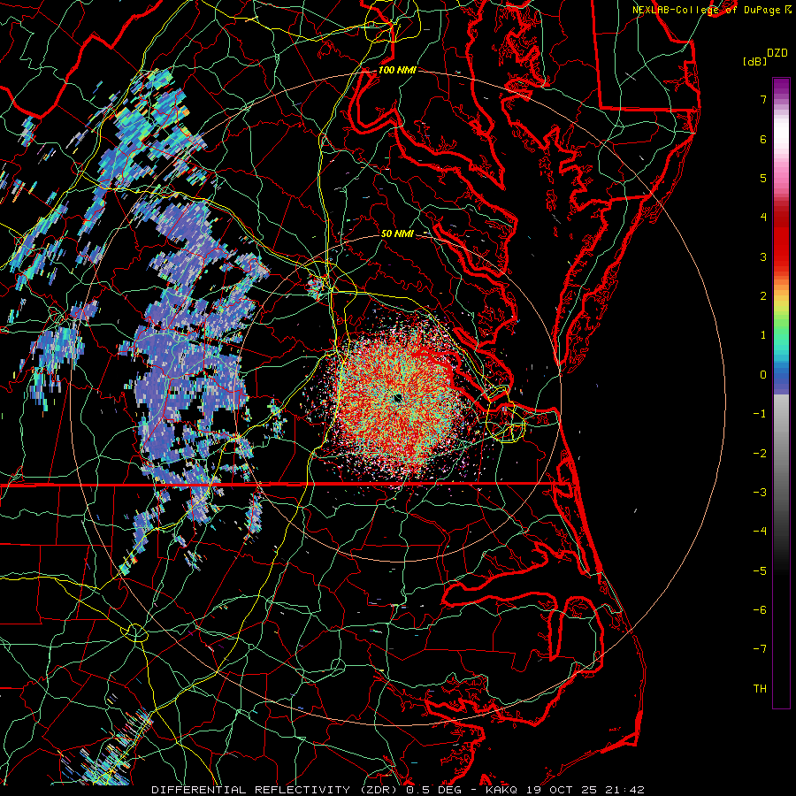Viewport: 796px width, 796px height.
Task: Click the [dB] unit label
Action: point(754,61)
